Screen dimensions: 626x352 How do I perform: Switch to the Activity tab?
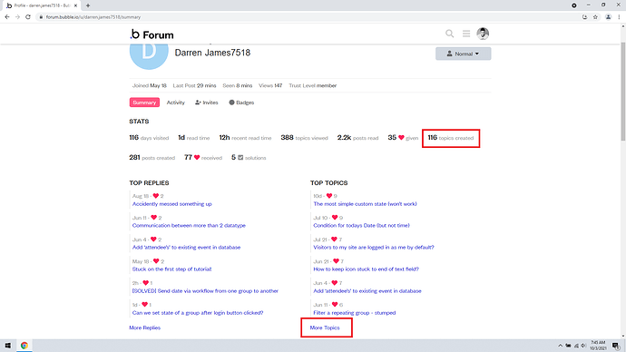(x=176, y=103)
